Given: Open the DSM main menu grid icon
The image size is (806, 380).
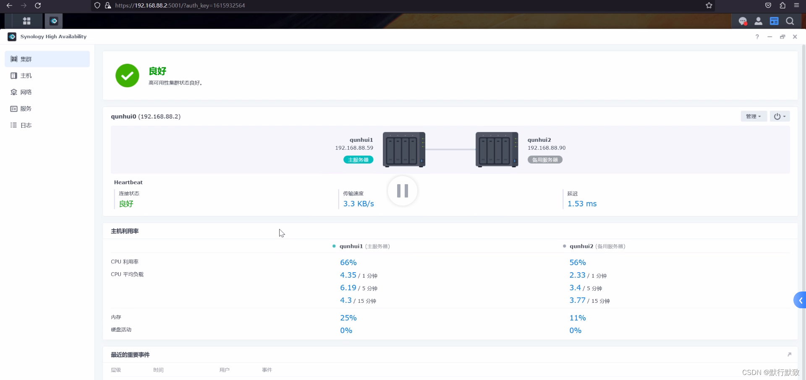Looking at the screenshot, I should click(x=26, y=21).
